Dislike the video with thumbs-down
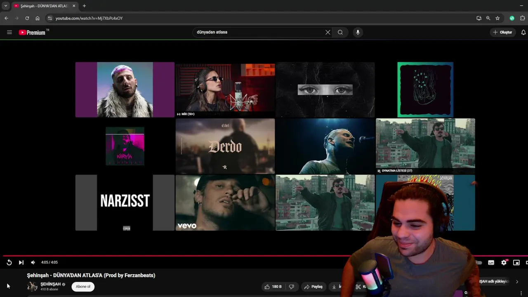 (292, 287)
